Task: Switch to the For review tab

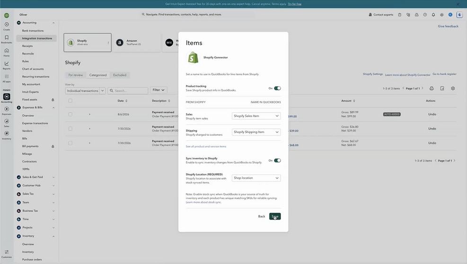Action: coord(76,75)
